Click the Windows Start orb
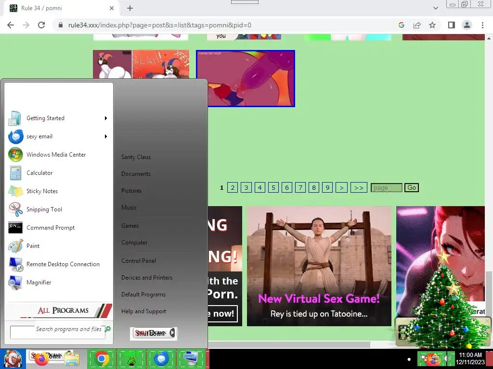493x369 pixels. tap(13, 358)
